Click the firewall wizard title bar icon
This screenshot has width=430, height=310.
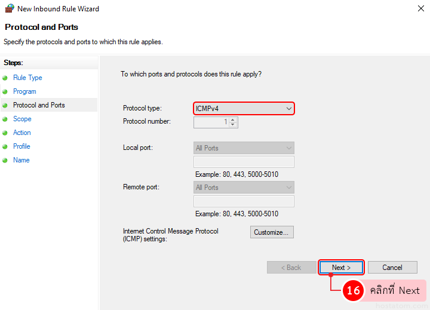point(10,9)
